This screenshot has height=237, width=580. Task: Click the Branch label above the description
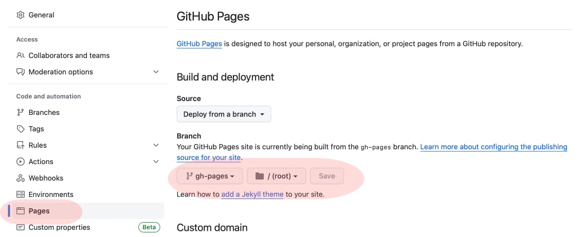(x=189, y=136)
